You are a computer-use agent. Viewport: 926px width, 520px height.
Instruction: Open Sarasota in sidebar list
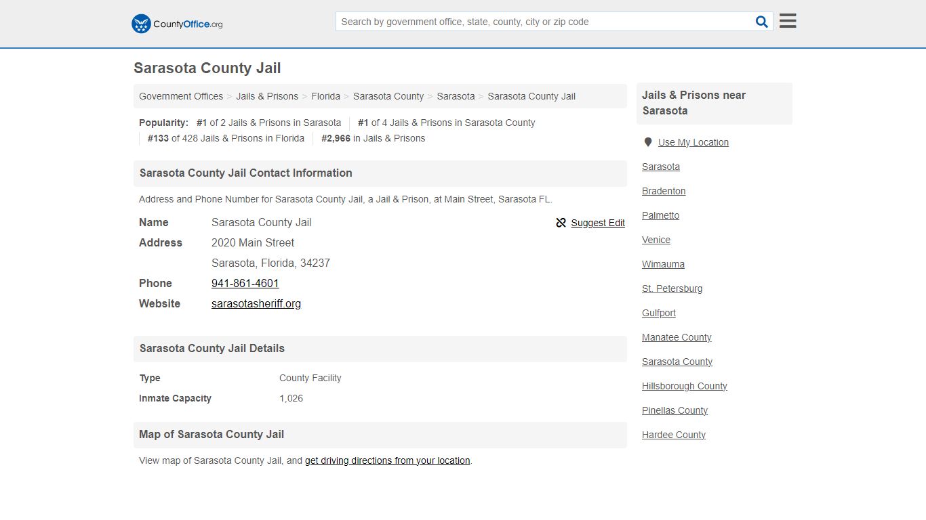point(661,167)
